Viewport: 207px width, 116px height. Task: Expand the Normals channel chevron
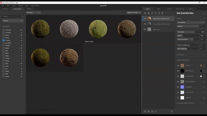pos(204,87)
